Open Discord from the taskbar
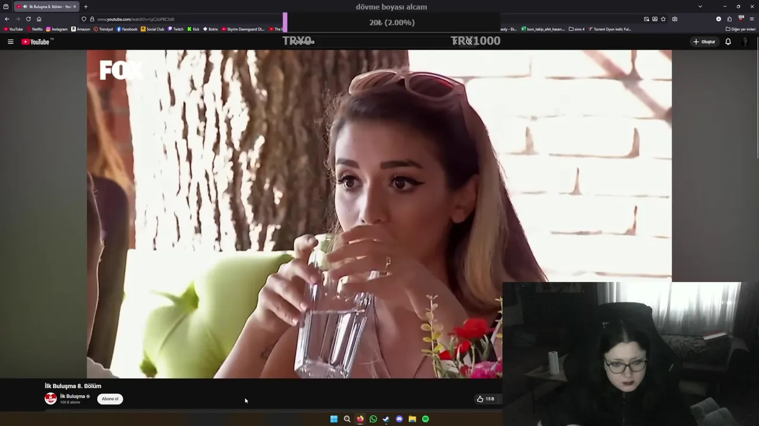759x426 pixels. [x=399, y=419]
